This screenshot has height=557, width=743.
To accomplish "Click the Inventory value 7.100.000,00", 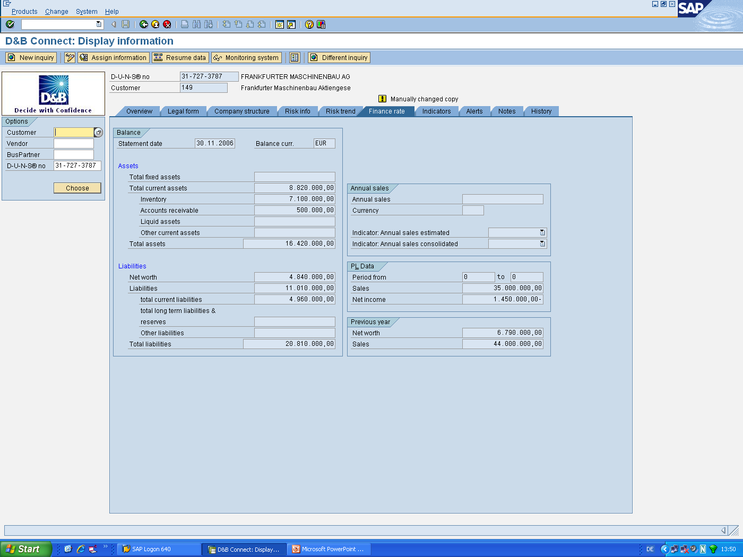I will (295, 199).
